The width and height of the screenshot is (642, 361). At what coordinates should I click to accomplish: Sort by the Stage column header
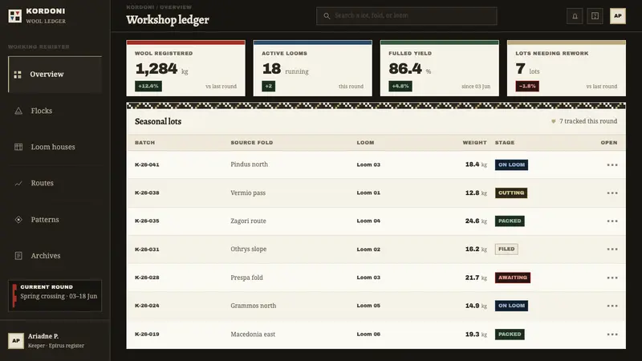[x=505, y=143]
